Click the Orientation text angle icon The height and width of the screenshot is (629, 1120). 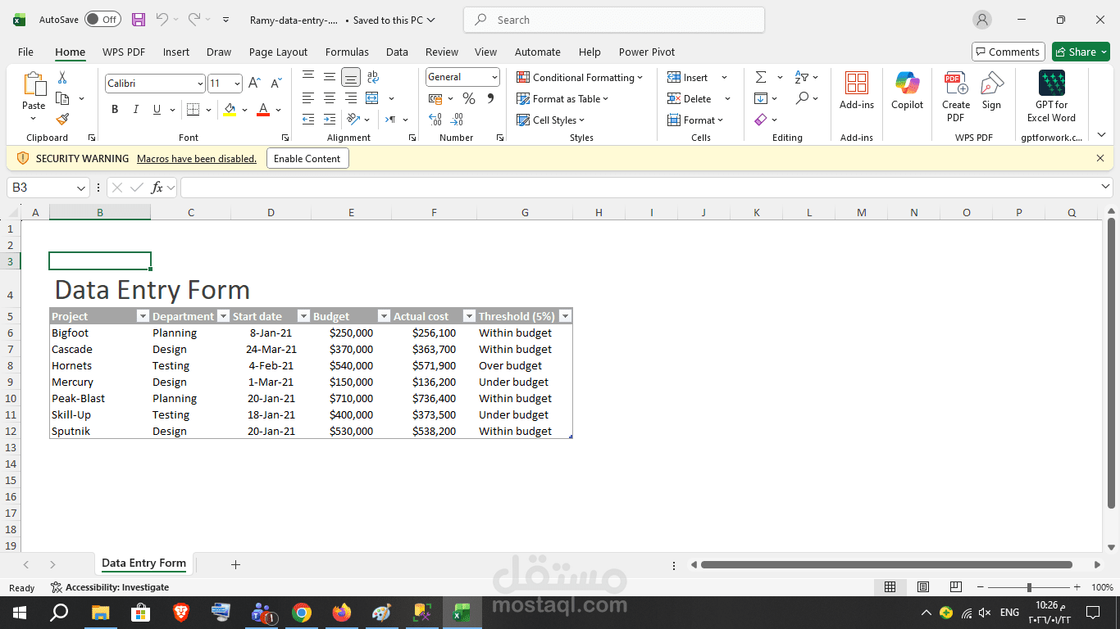[353, 120]
